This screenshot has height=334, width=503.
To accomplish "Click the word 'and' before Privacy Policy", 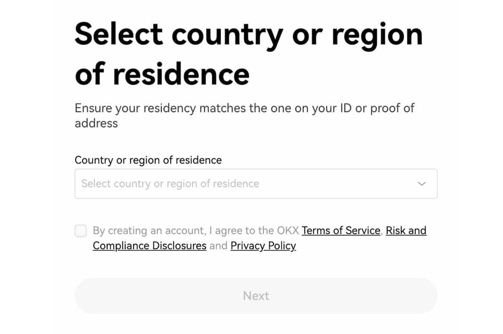I will [x=218, y=246].
